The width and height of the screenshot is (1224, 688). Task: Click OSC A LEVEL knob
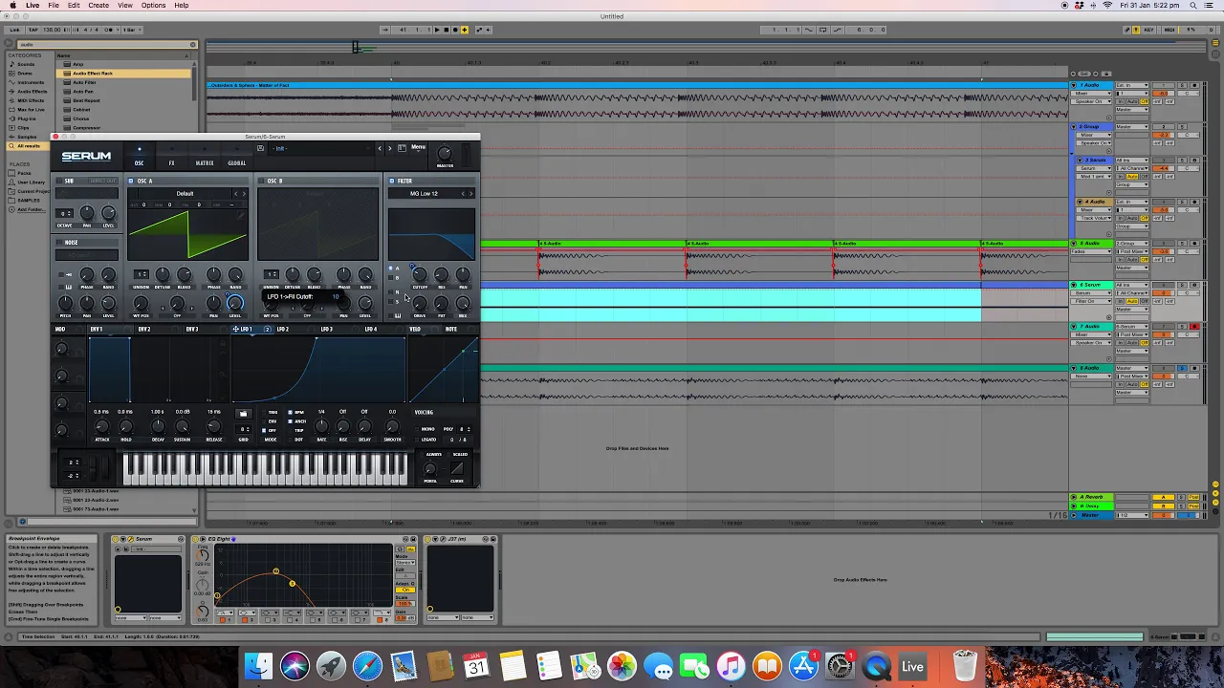pyautogui.click(x=234, y=304)
